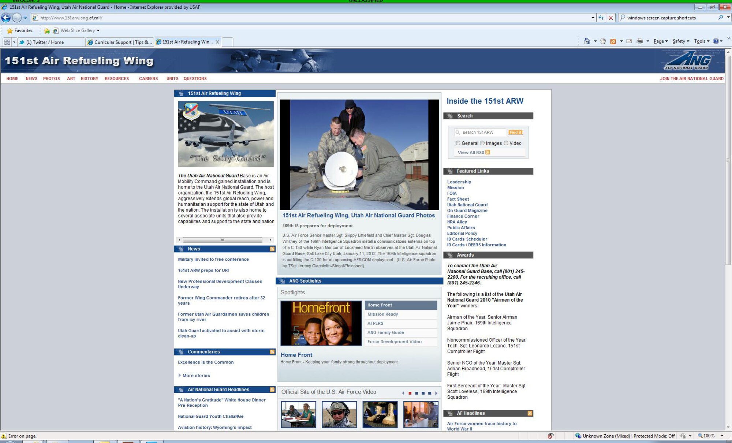This screenshot has width=732, height=443.
Task: Click next arrow on Air Force Video carousel
Action: click(x=436, y=393)
